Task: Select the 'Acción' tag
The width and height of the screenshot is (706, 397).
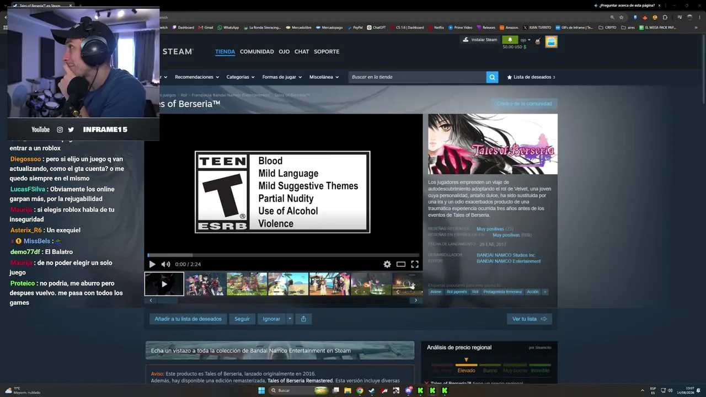Action: pyautogui.click(x=532, y=292)
